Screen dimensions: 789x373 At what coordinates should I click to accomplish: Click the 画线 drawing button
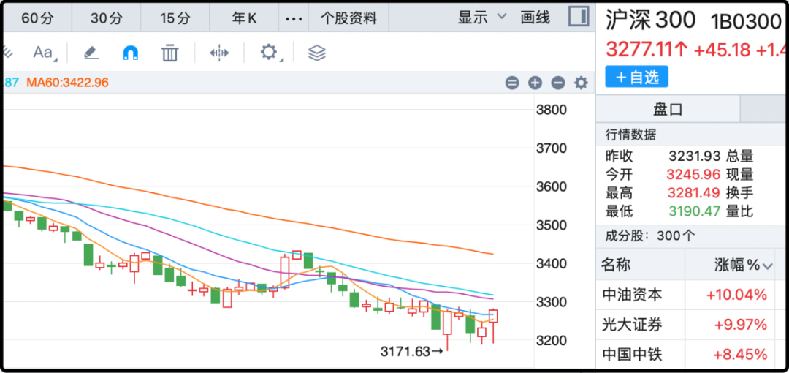click(535, 18)
